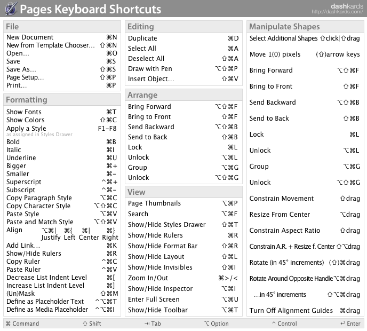Click the Print… row
367x331 pixels.
62,85
